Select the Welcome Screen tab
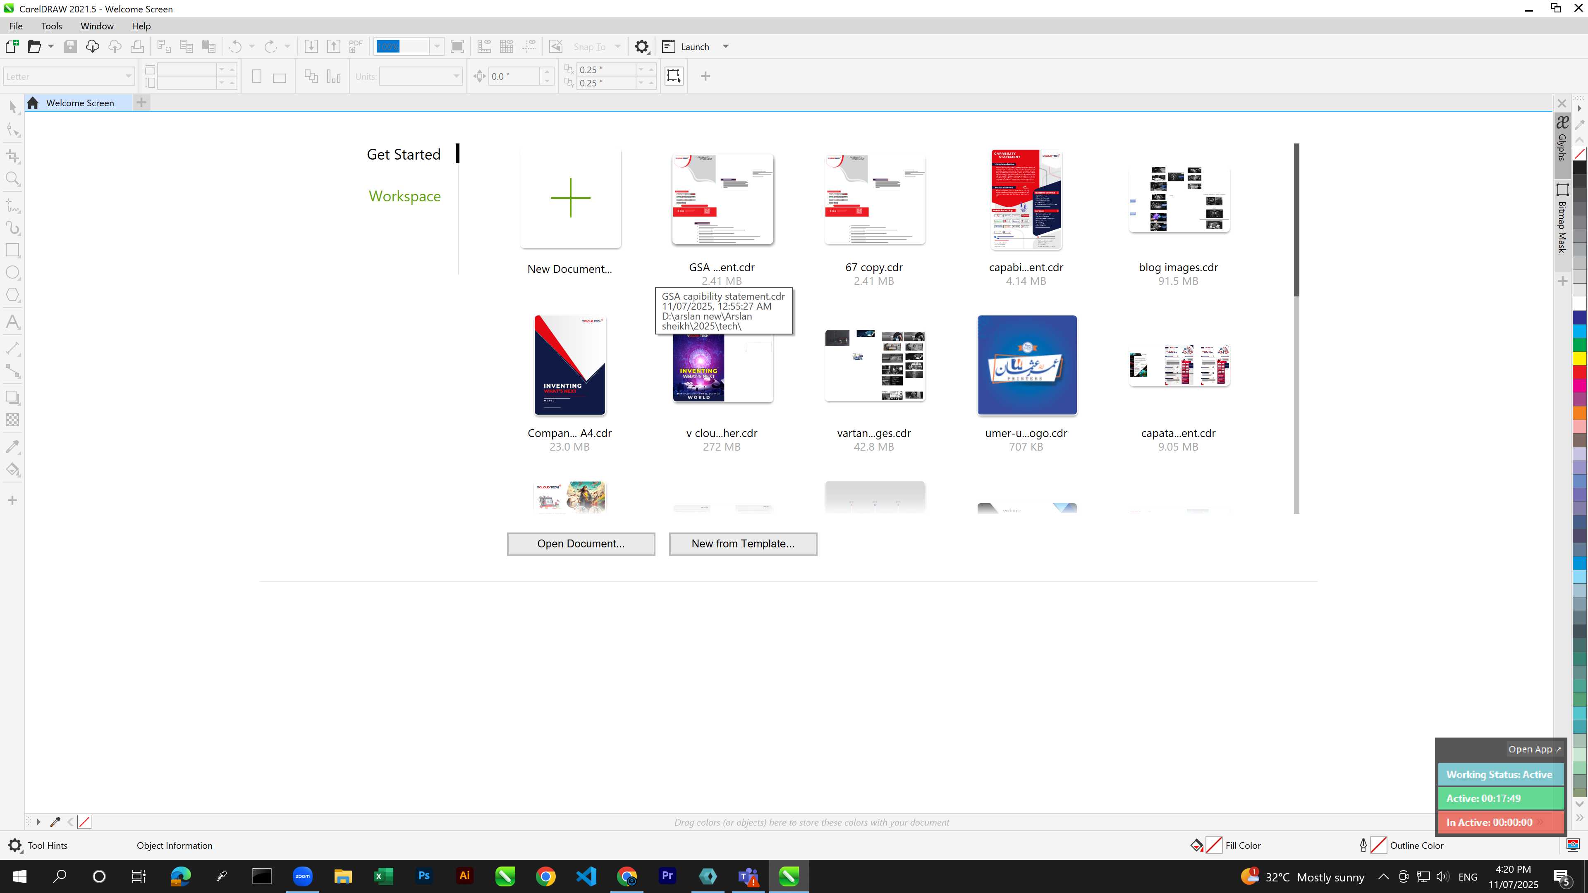The image size is (1588, 893). [x=79, y=103]
